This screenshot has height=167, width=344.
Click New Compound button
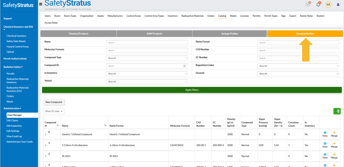pyautogui.click(x=54, y=102)
